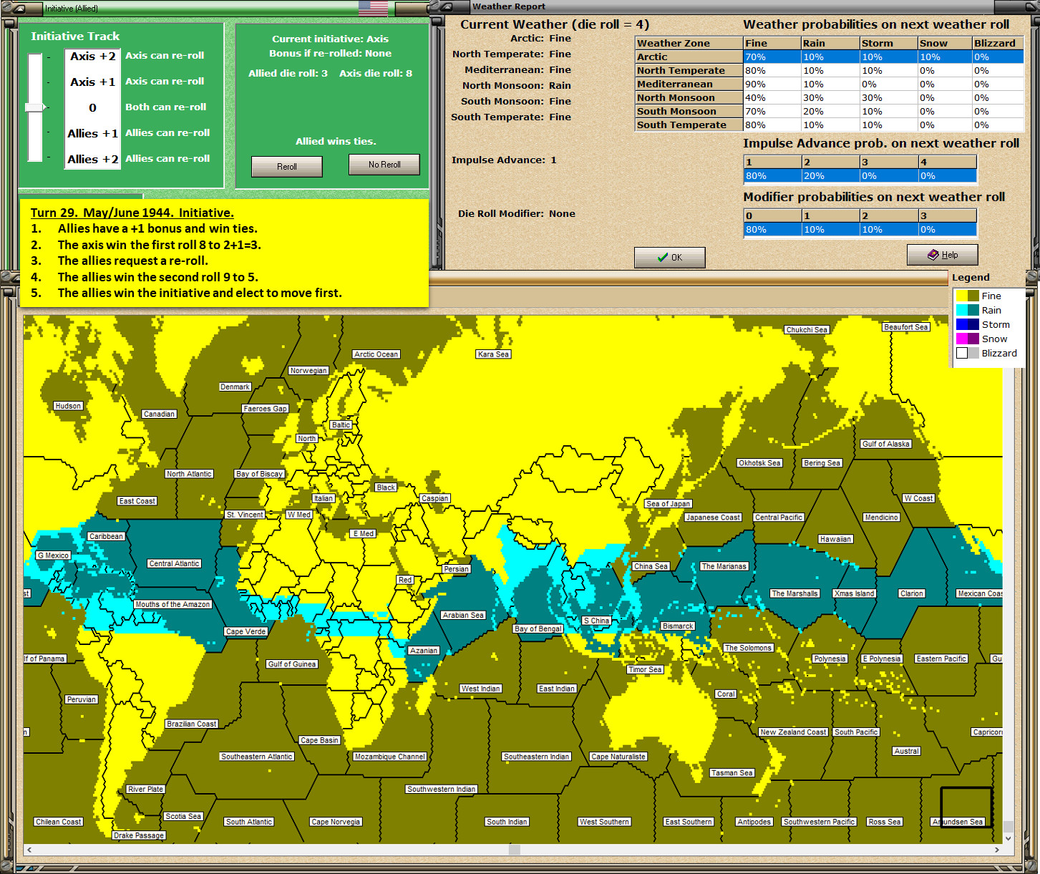Click the 'Cape Verde' sea label

(x=246, y=632)
